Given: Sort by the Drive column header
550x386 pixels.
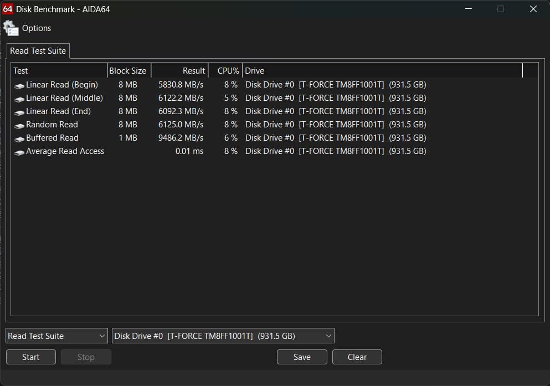Looking at the screenshot, I should (x=383, y=70).
